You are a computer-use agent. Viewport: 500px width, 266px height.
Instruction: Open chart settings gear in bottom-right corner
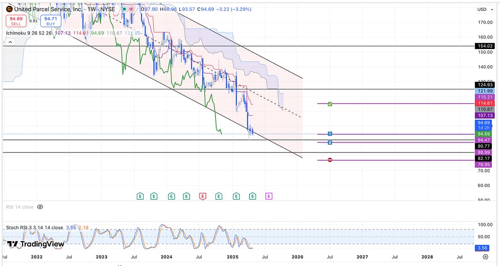[485, 257]
